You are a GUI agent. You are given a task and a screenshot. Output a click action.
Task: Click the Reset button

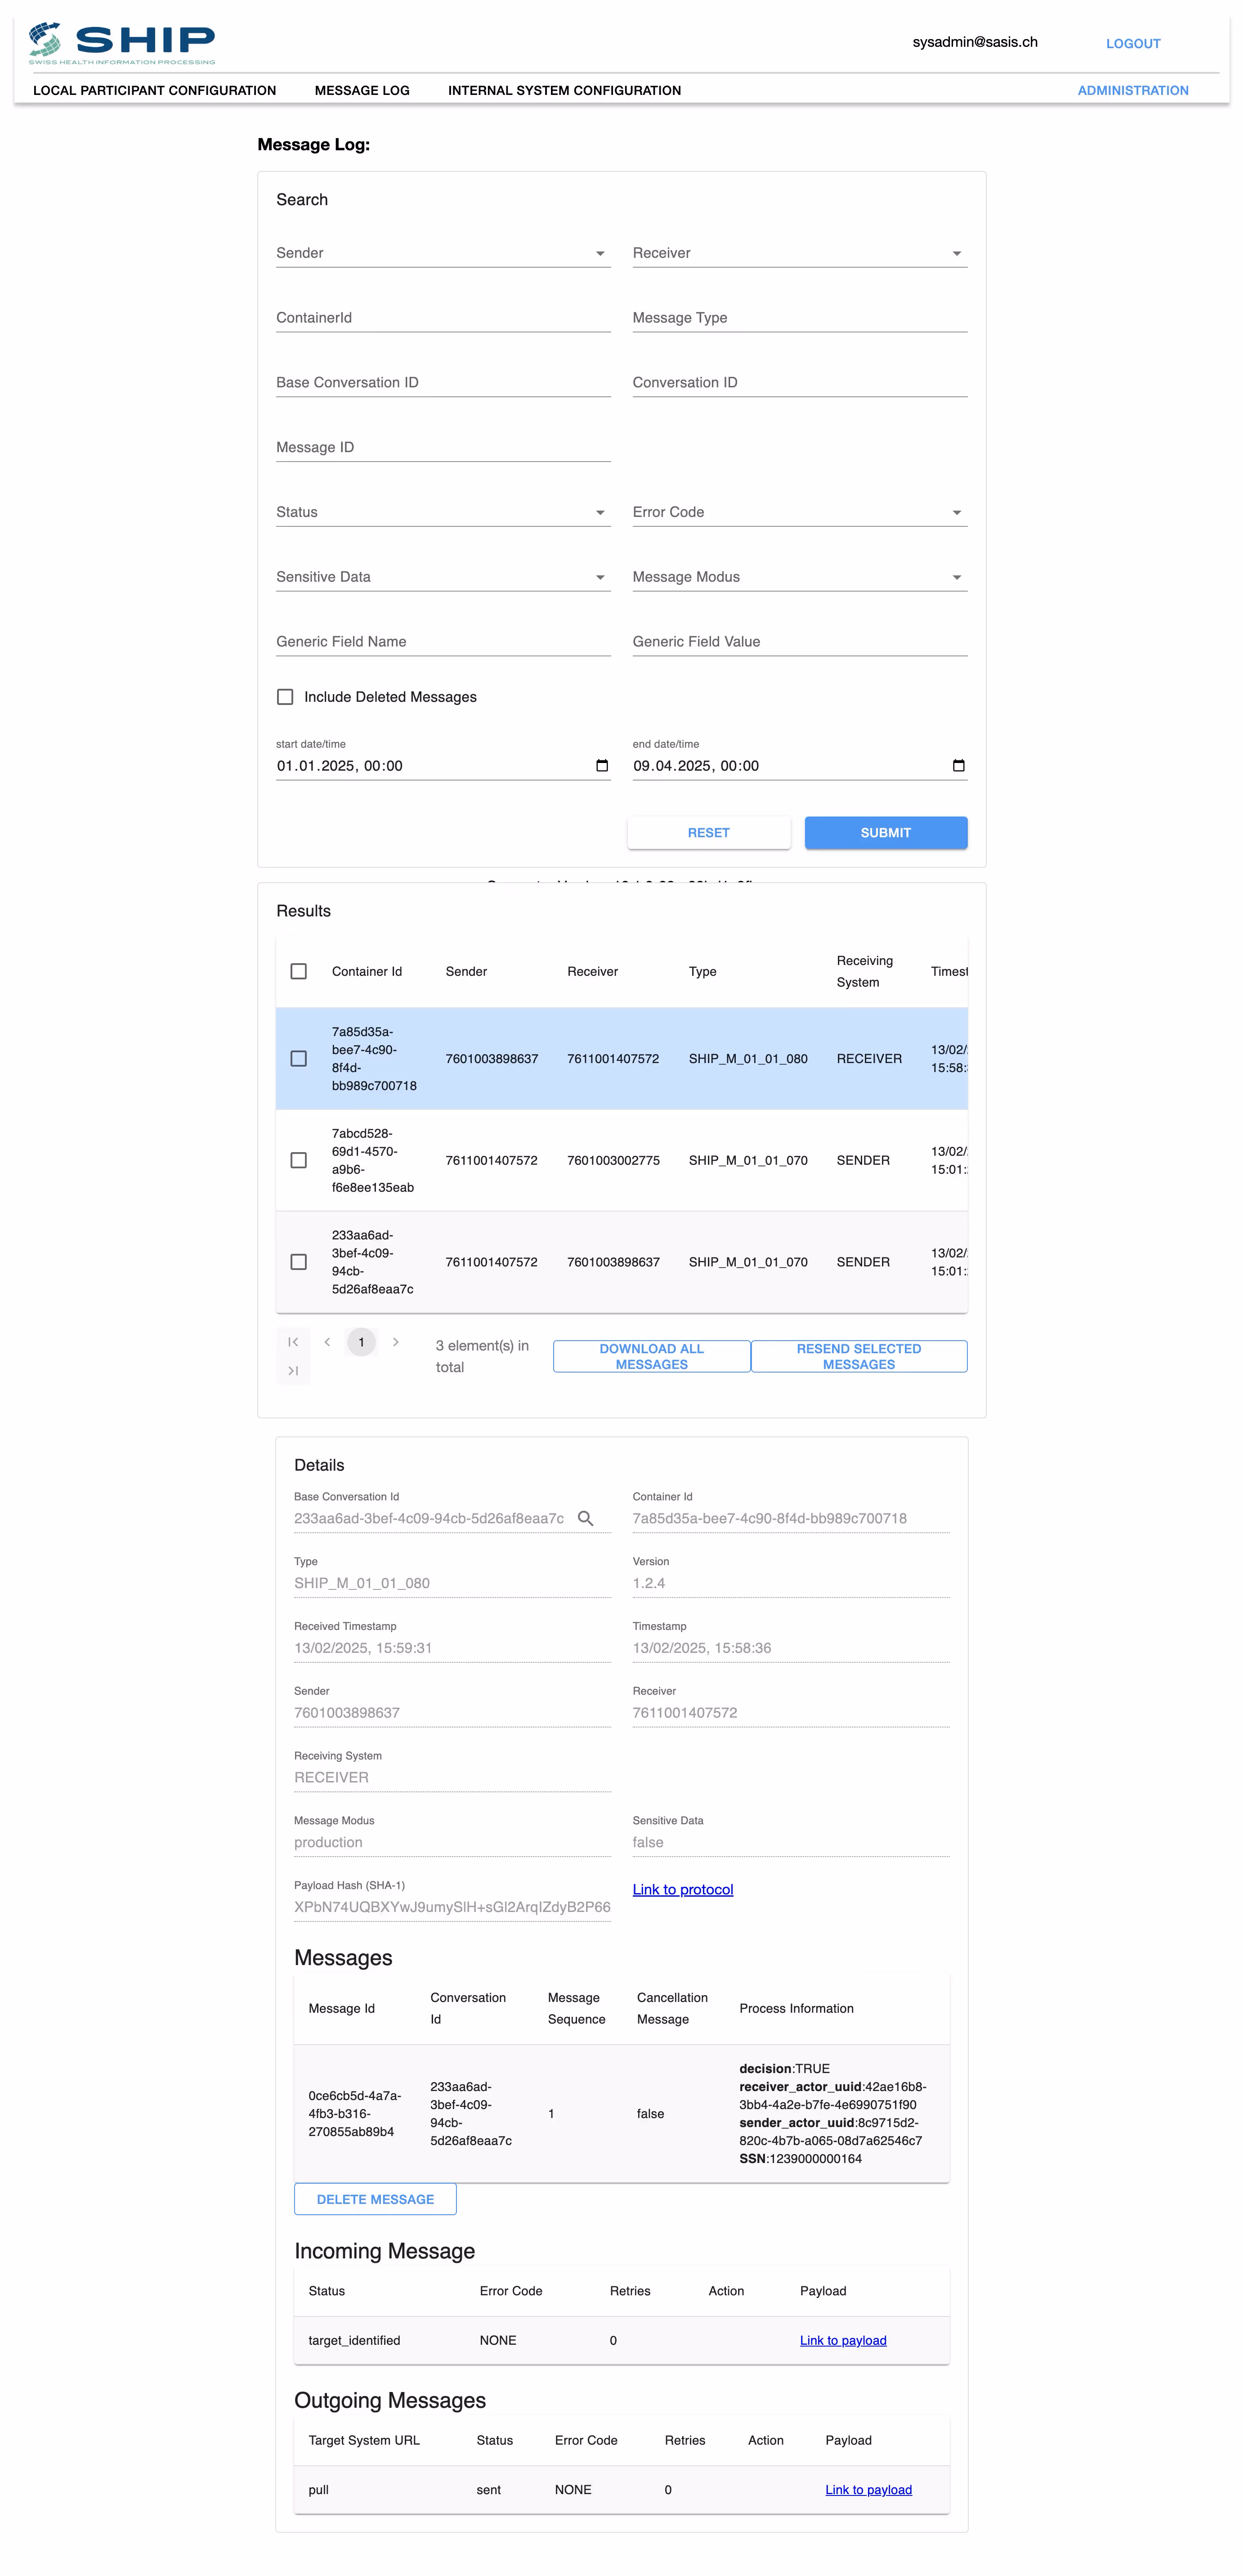709,833
